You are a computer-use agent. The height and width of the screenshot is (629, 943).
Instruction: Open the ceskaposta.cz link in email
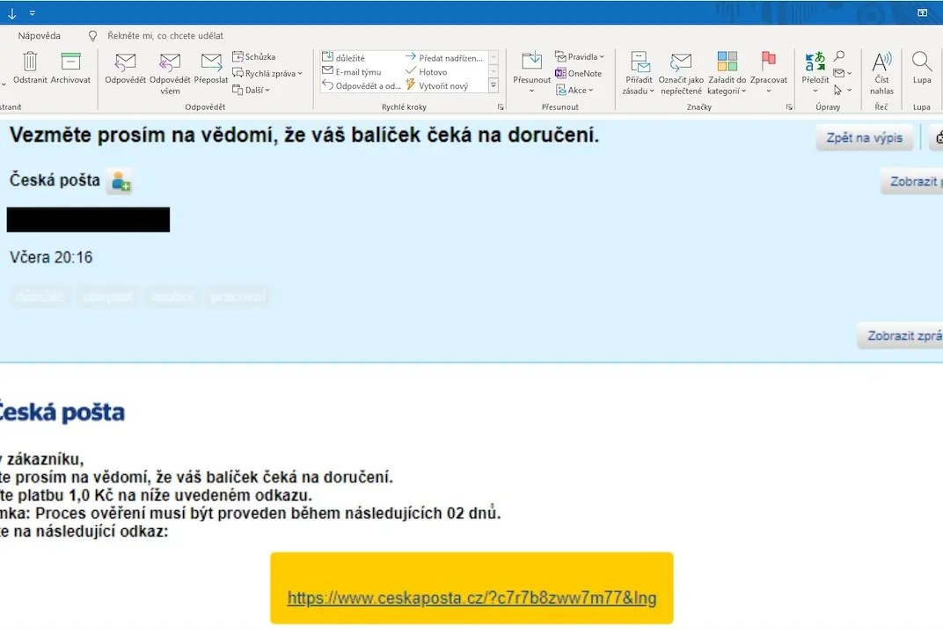(x=471, y=597)
